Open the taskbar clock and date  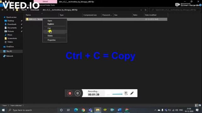coord(189,110)
